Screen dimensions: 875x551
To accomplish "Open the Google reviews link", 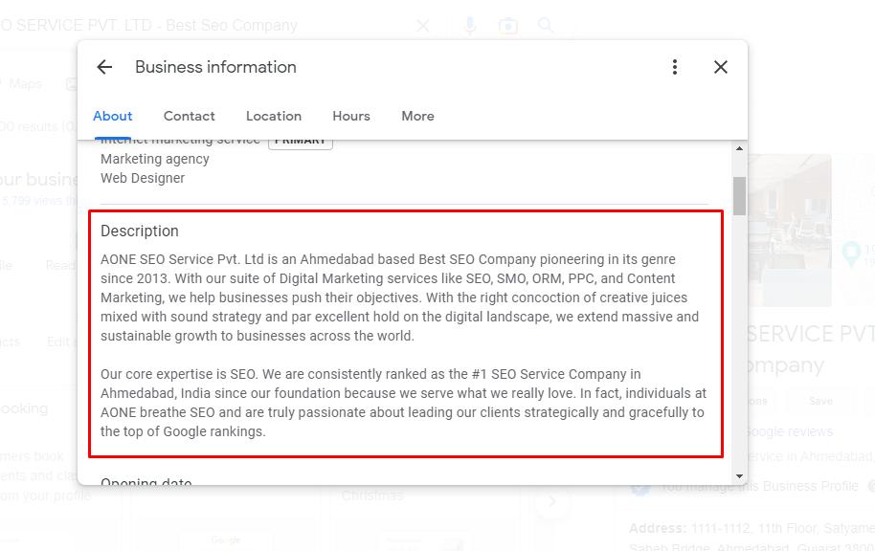I will (x=789, y=431).
